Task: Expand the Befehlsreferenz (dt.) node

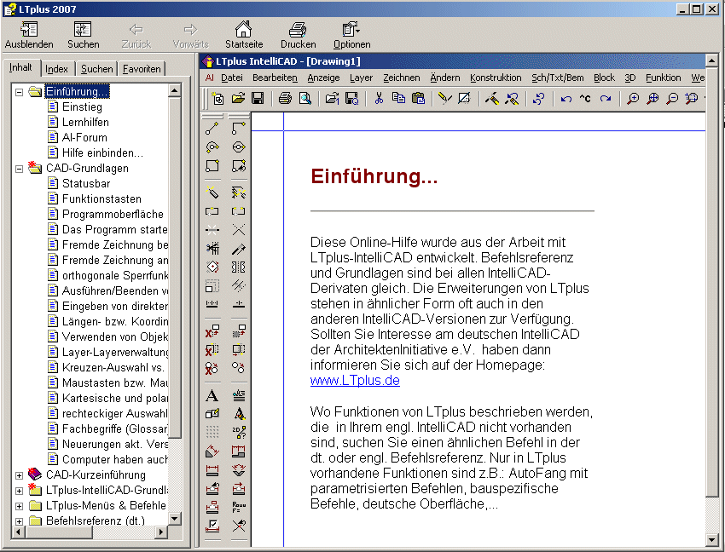Action: pyautogui.click(x=19, y=521)
